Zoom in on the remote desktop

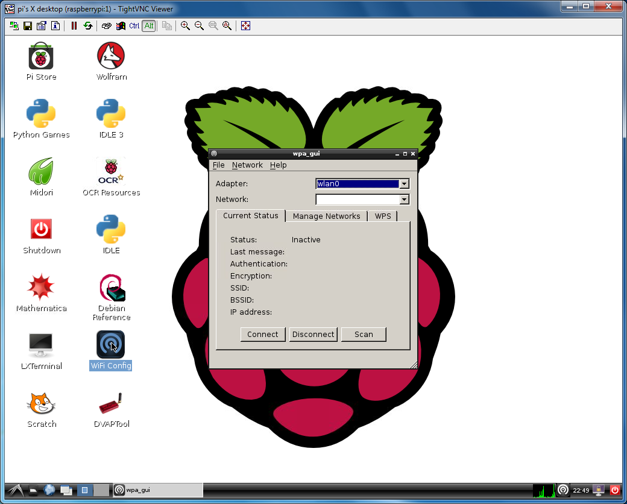click(185, 26)
